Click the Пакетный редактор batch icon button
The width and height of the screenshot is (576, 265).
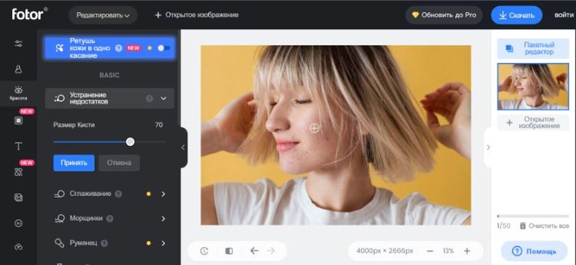533,48
